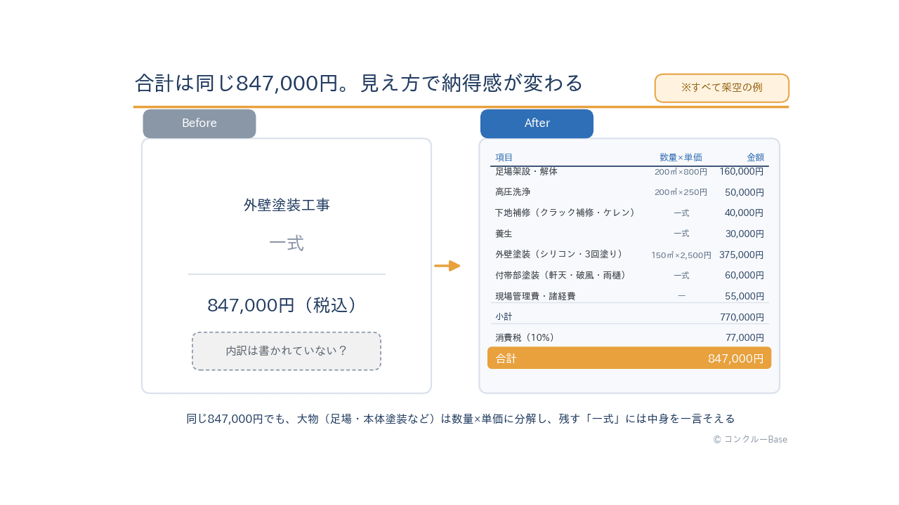The height and width of the screenshot is (505, 899).
Task: Select the slide title about 847,000円
Action: pyautogui.click(x=359, y=83)
